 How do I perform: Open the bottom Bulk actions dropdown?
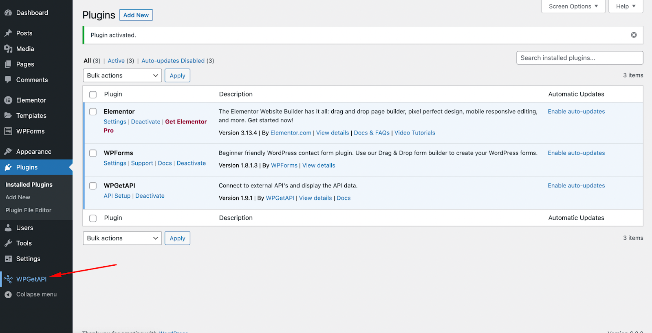click(122, 238)
